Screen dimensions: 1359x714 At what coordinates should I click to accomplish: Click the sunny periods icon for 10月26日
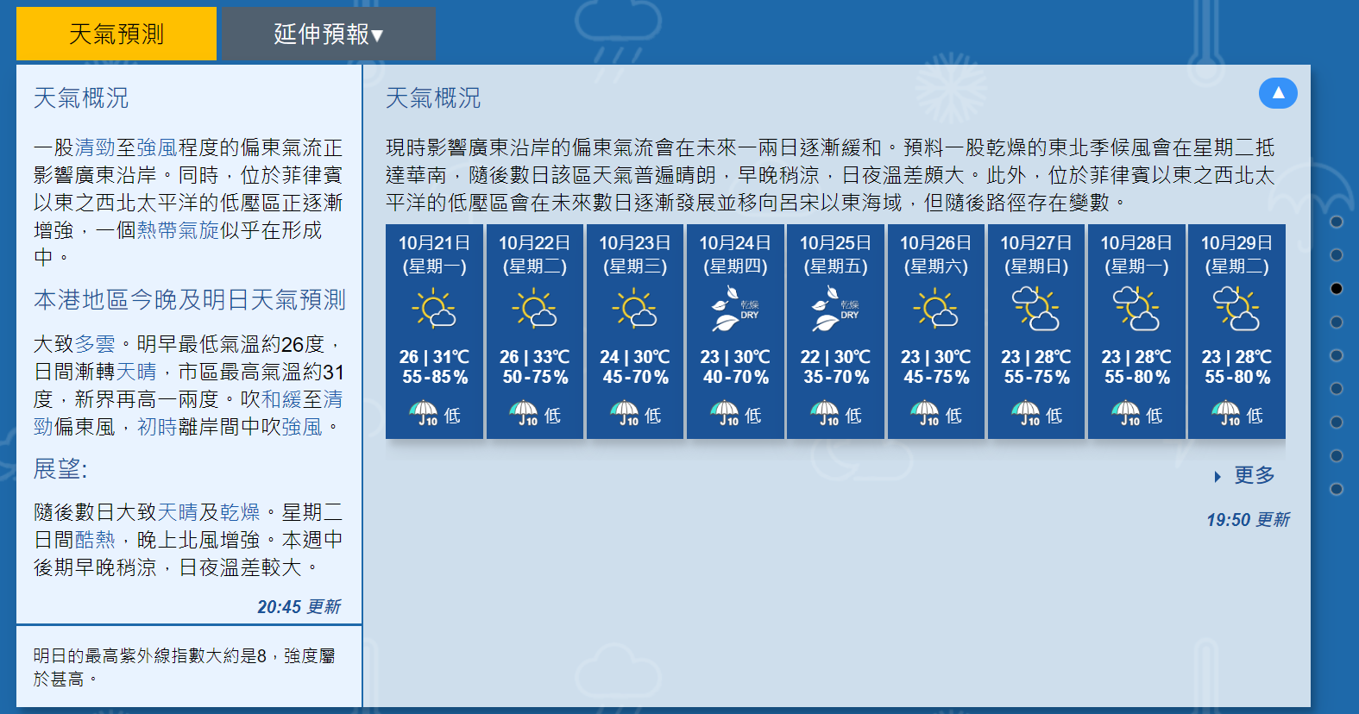[935, 309]
